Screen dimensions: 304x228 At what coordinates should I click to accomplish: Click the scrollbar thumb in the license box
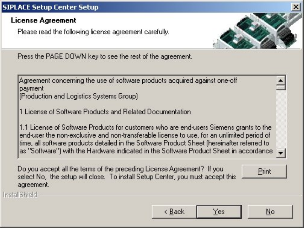pos(281,87)
